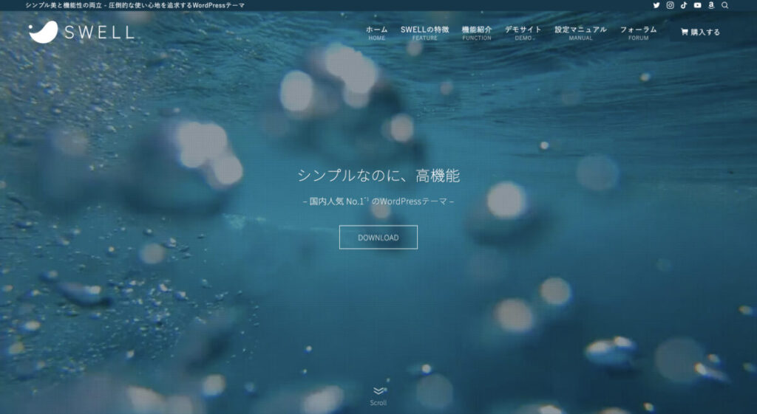Viewport: 757px width, 414px height.
Task: Open 設定マニュアル MANUAL menu item
Action: click(580, 33)
